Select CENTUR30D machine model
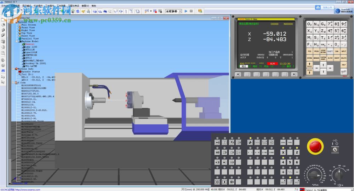Screen dimensions: 354x191 point(31,55)
